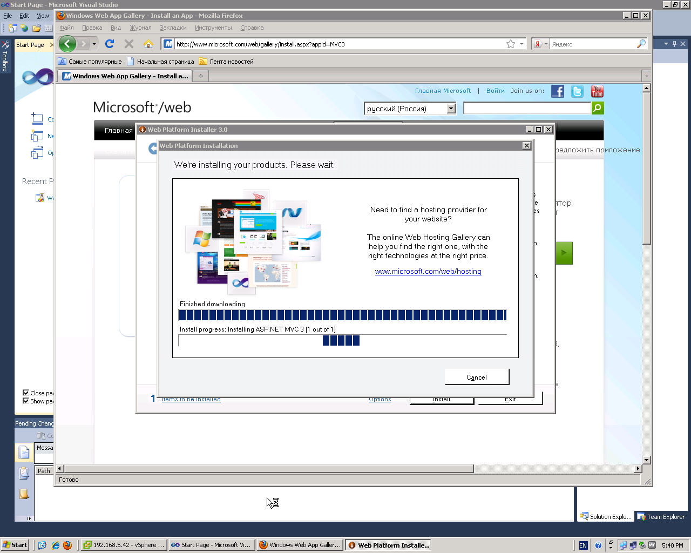Switch to the Solution Explorer tab
The height and width of the screenshot is (553, 691).
coord(606,517)
